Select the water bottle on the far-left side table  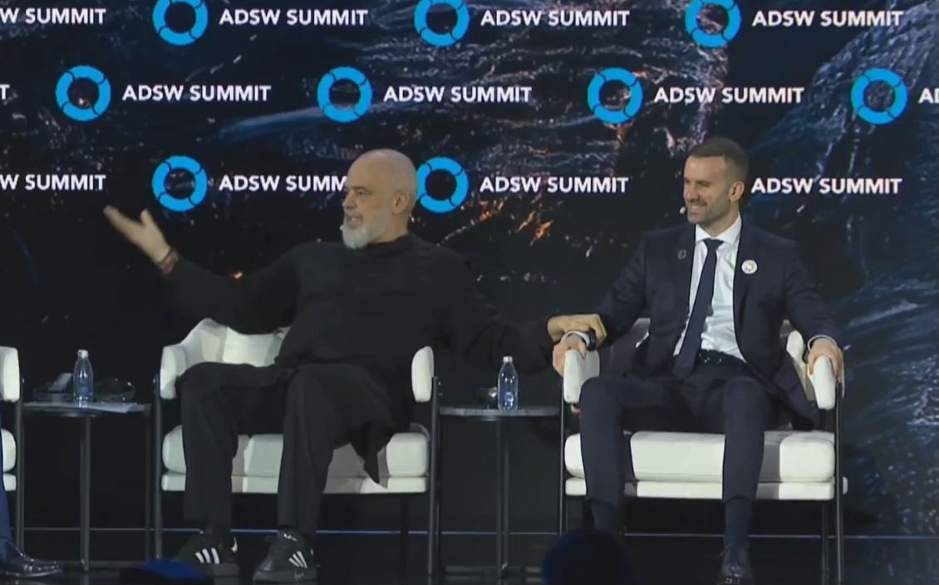tap(82, 377)
